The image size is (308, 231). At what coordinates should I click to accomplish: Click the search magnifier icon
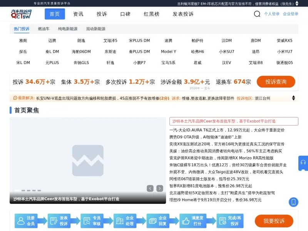[257, 14]
